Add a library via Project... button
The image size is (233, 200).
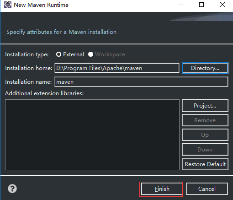pos(205,106)
